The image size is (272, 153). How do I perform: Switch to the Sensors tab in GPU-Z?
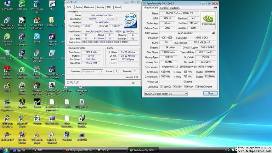click(x=164, y=8)
